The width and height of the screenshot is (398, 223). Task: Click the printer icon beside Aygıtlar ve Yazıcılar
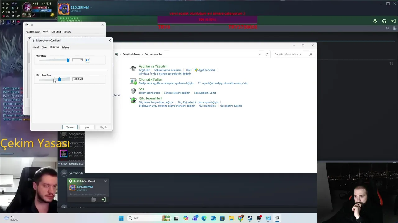[x=133, y=68]
